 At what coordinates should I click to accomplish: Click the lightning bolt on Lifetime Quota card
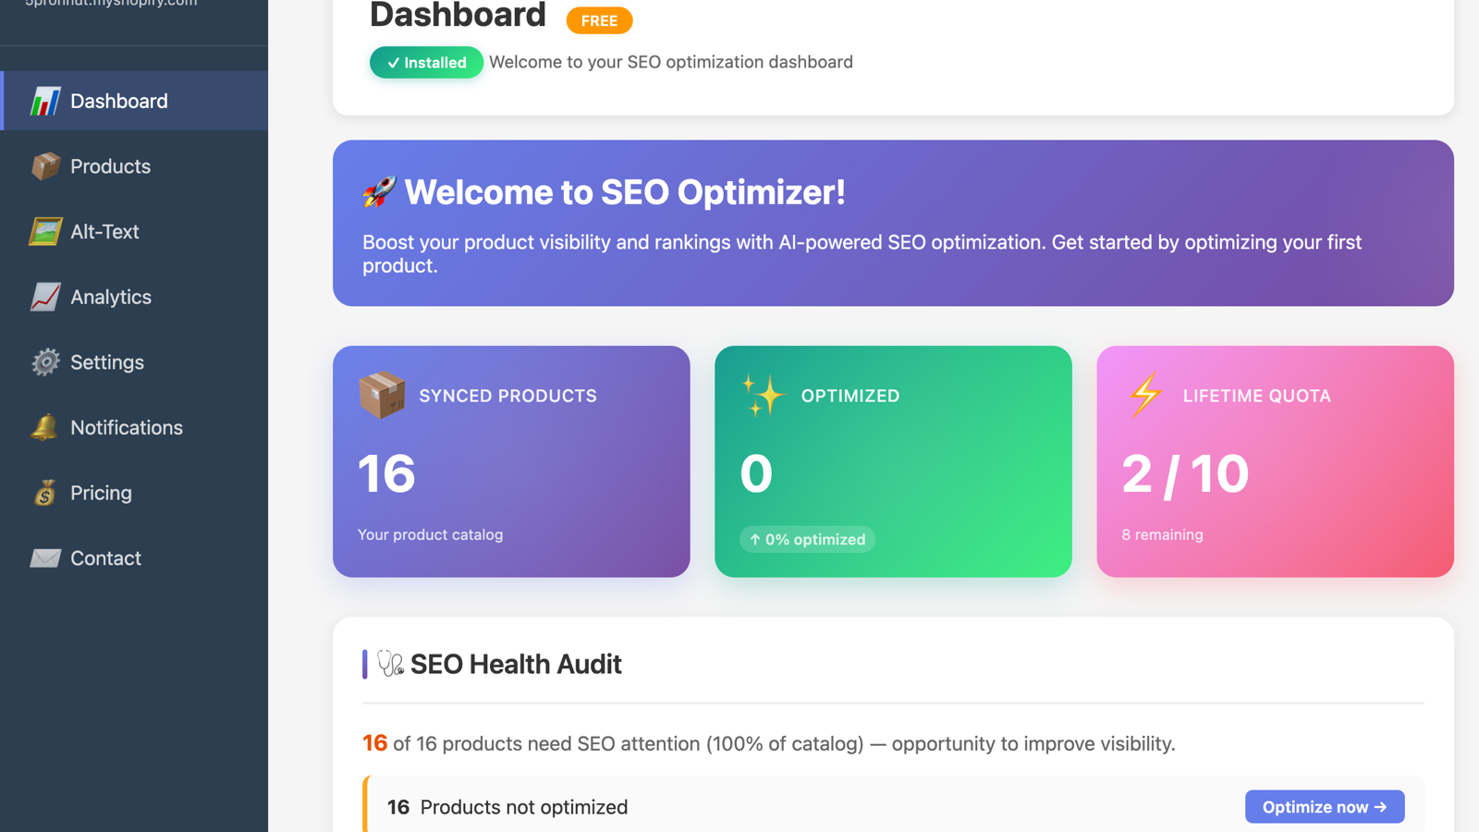tap(1145, 396)
